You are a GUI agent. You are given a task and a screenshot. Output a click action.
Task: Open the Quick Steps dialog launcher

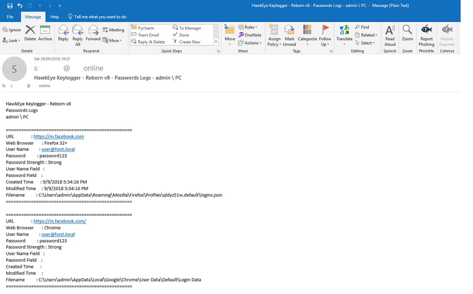218,51
